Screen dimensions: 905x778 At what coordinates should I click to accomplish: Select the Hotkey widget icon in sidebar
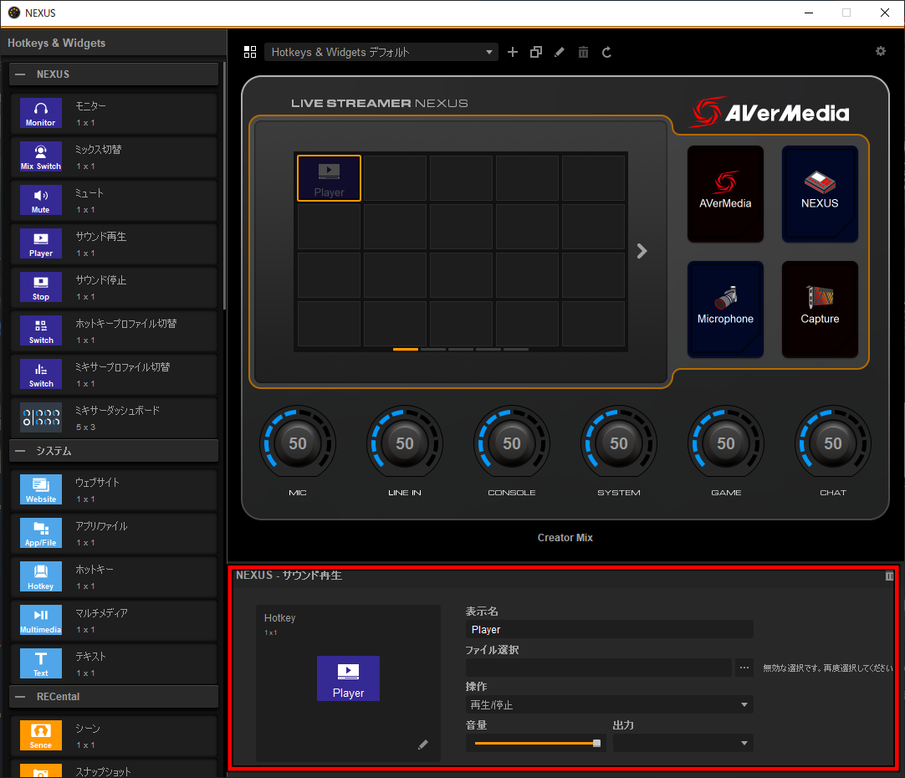(40, 576)
